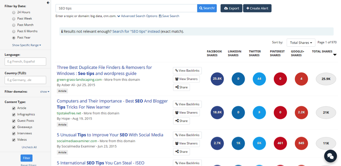Select the Past Year date filter
341x166 pixels.
pos(14,38)
